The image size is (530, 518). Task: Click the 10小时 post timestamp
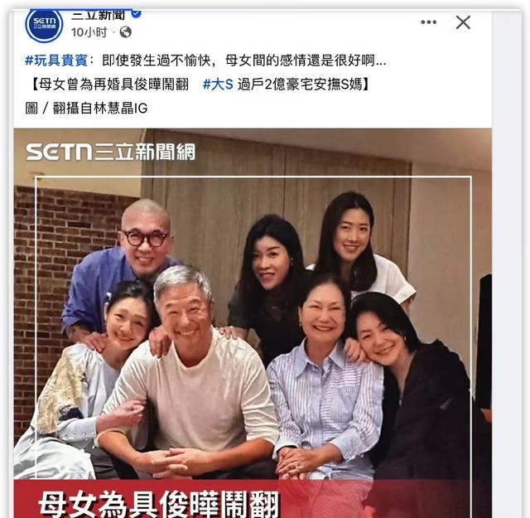[89, 32]
